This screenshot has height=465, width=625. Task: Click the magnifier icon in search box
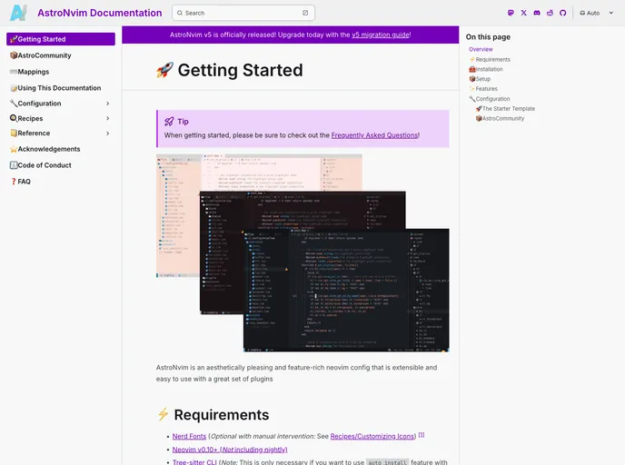coord(180,13)
